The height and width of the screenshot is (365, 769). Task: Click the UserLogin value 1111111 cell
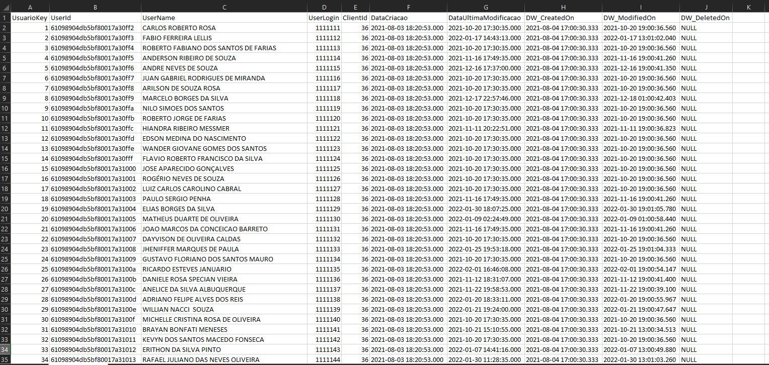pos(324,28)
